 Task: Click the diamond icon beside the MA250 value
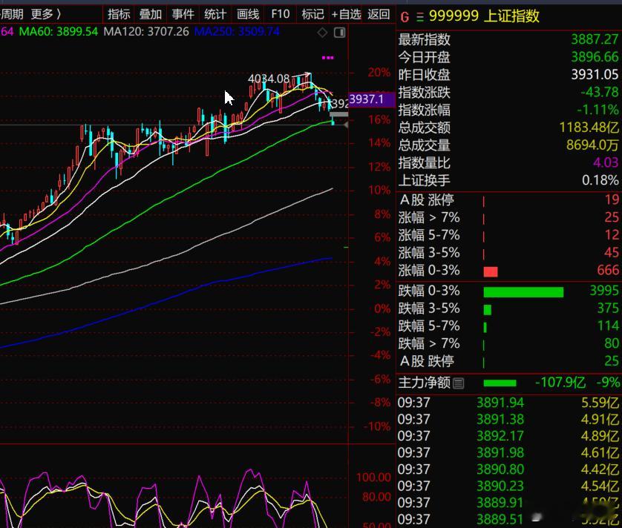coord(322,33)
